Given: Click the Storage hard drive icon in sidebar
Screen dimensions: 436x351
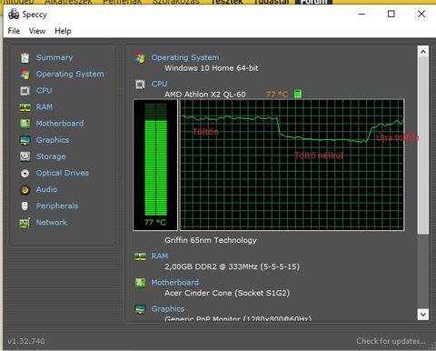Looking at the screenshot, I should click(25, 156).
